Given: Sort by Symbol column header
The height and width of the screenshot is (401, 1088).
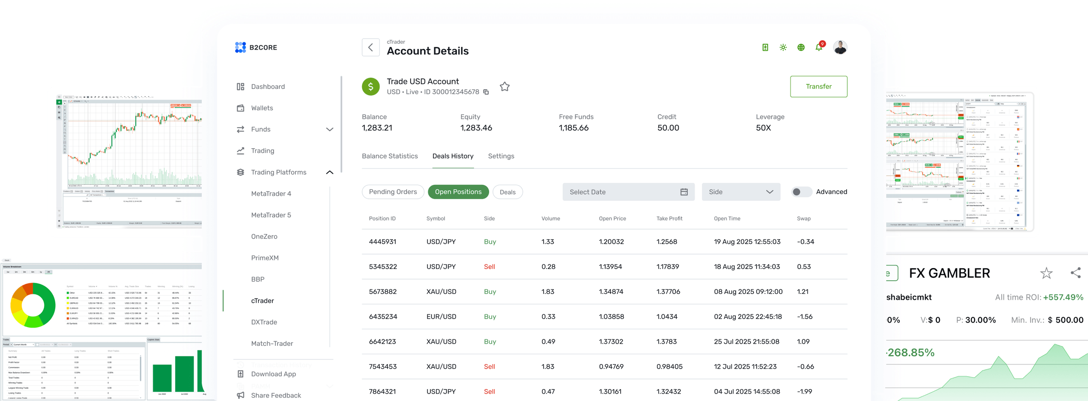Looking at the screenshot, I should 436,218.
